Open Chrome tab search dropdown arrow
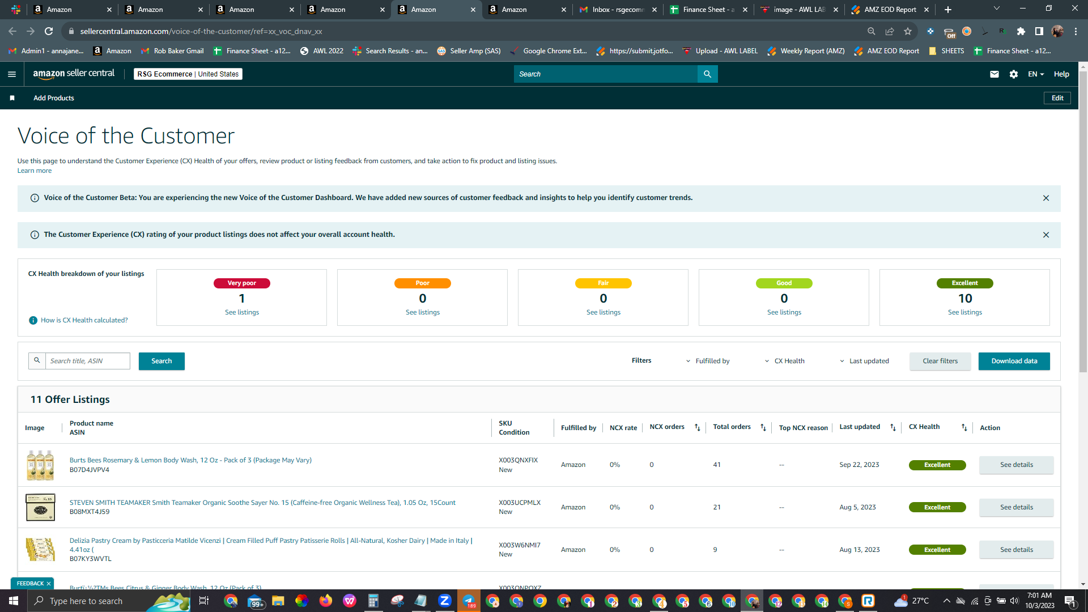The height and width of the screenshot is (612, 1088). (997, 8)
